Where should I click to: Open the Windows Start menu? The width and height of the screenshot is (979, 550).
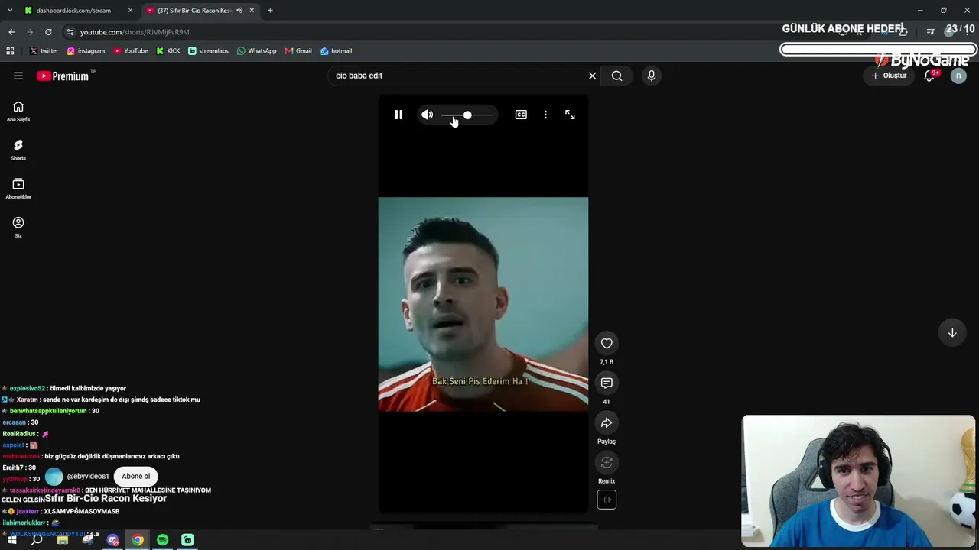tap(11, 540)
